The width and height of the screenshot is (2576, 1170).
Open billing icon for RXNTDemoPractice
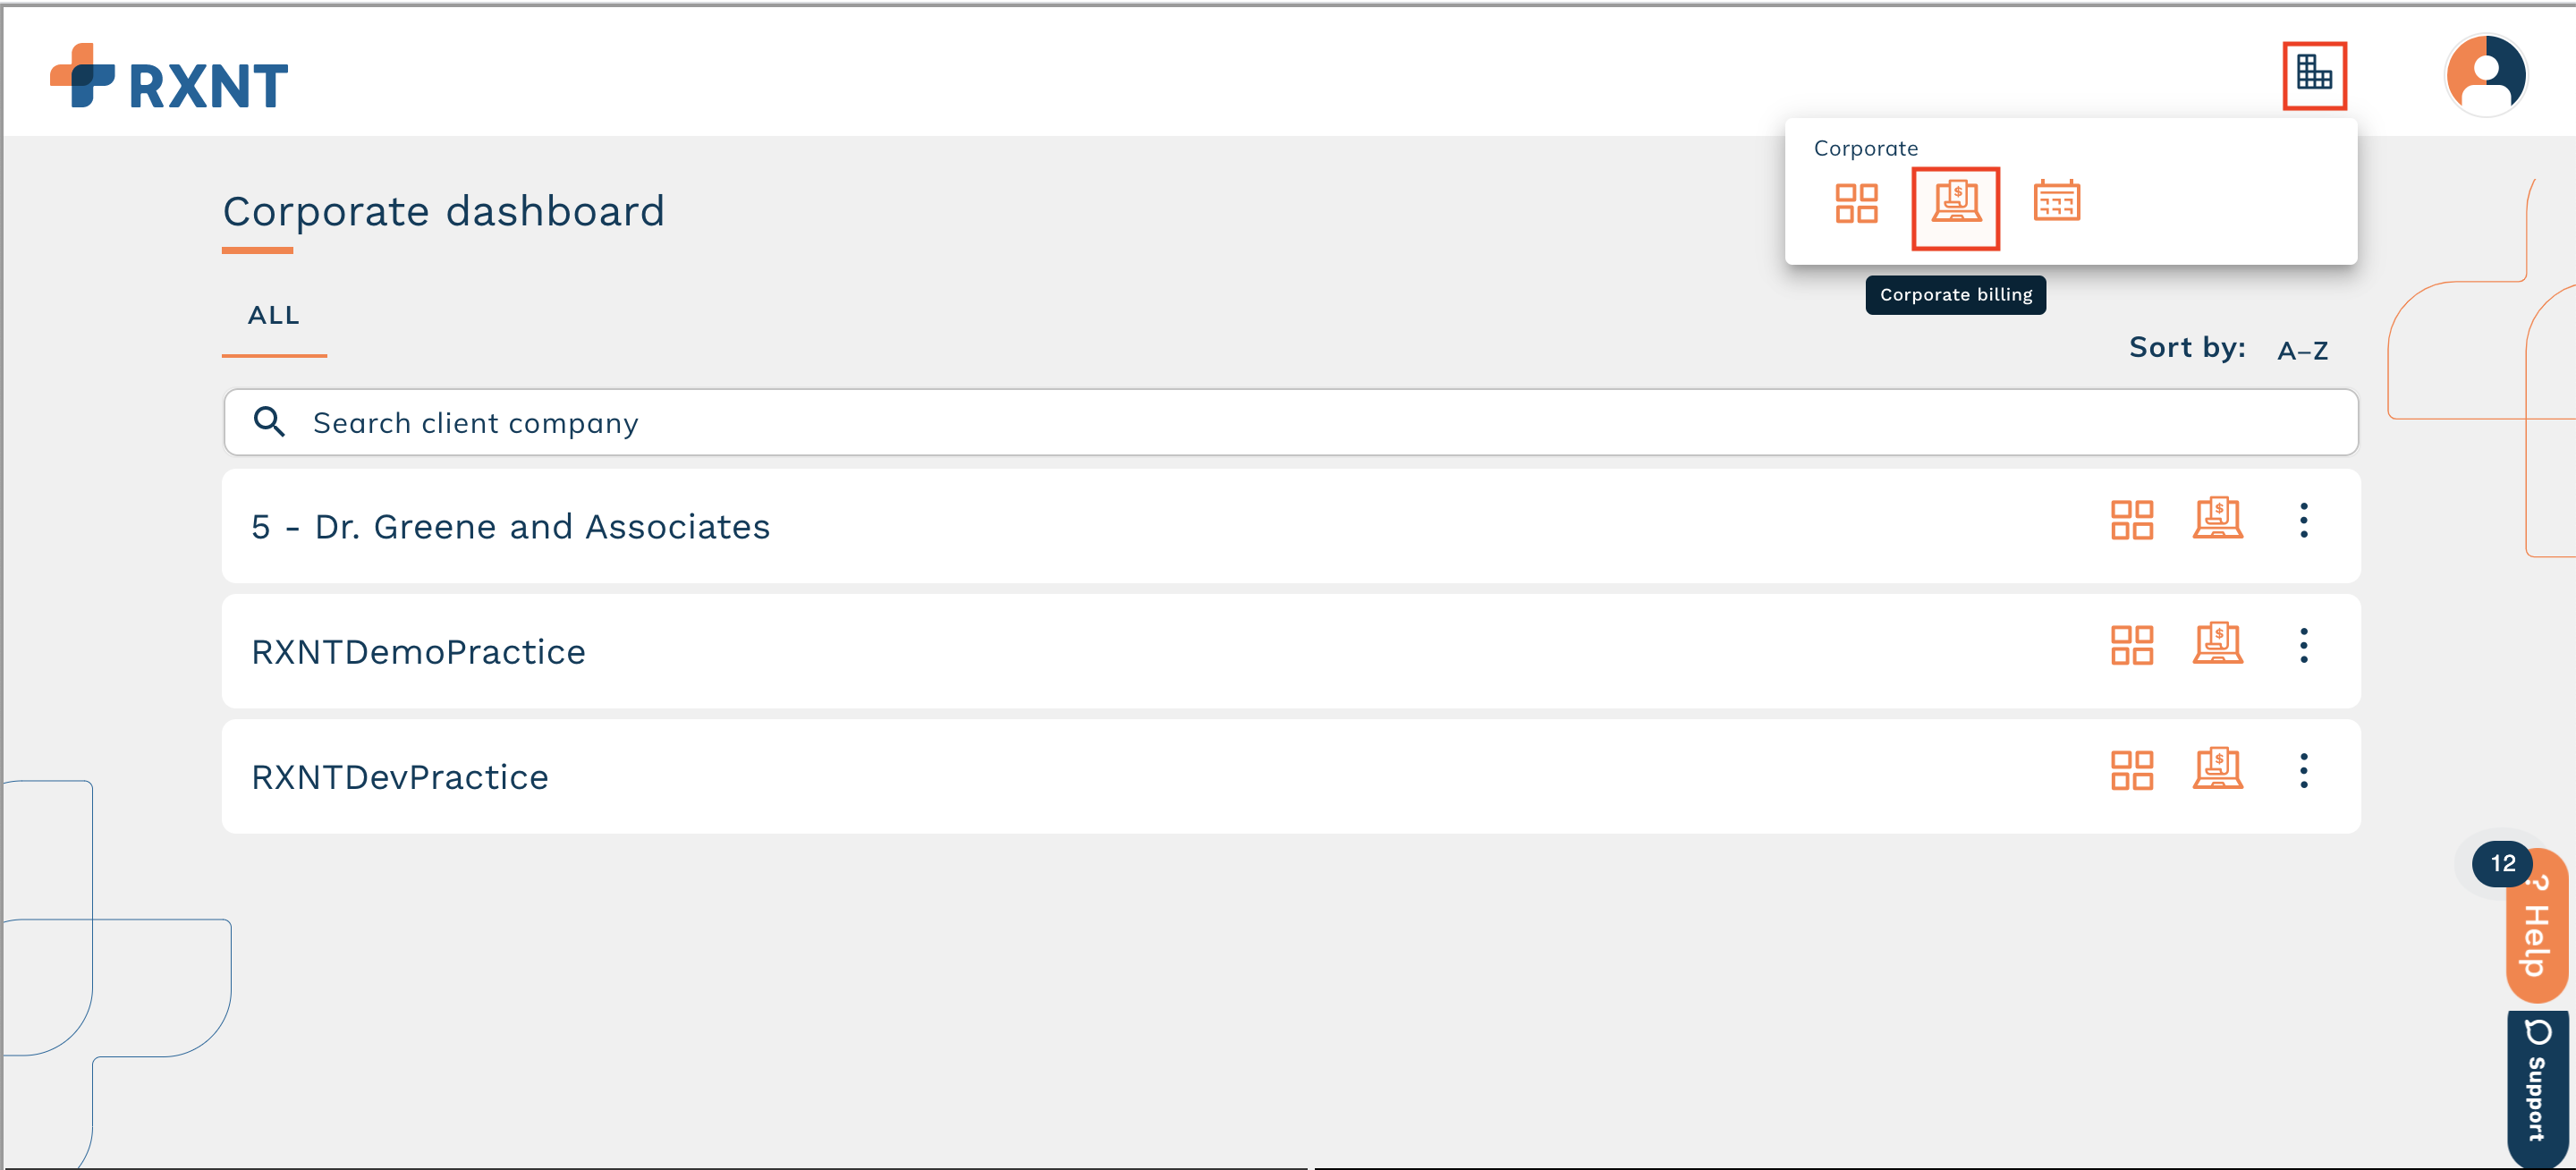[x=2217, y=643]
